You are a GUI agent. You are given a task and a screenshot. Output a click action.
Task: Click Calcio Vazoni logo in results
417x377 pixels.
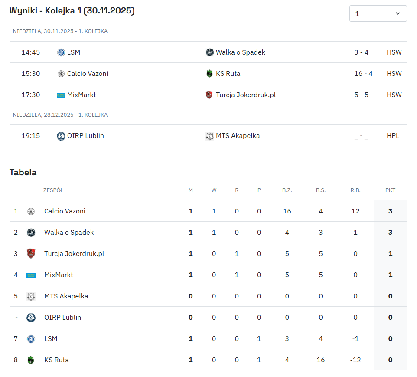pos(61,74)
